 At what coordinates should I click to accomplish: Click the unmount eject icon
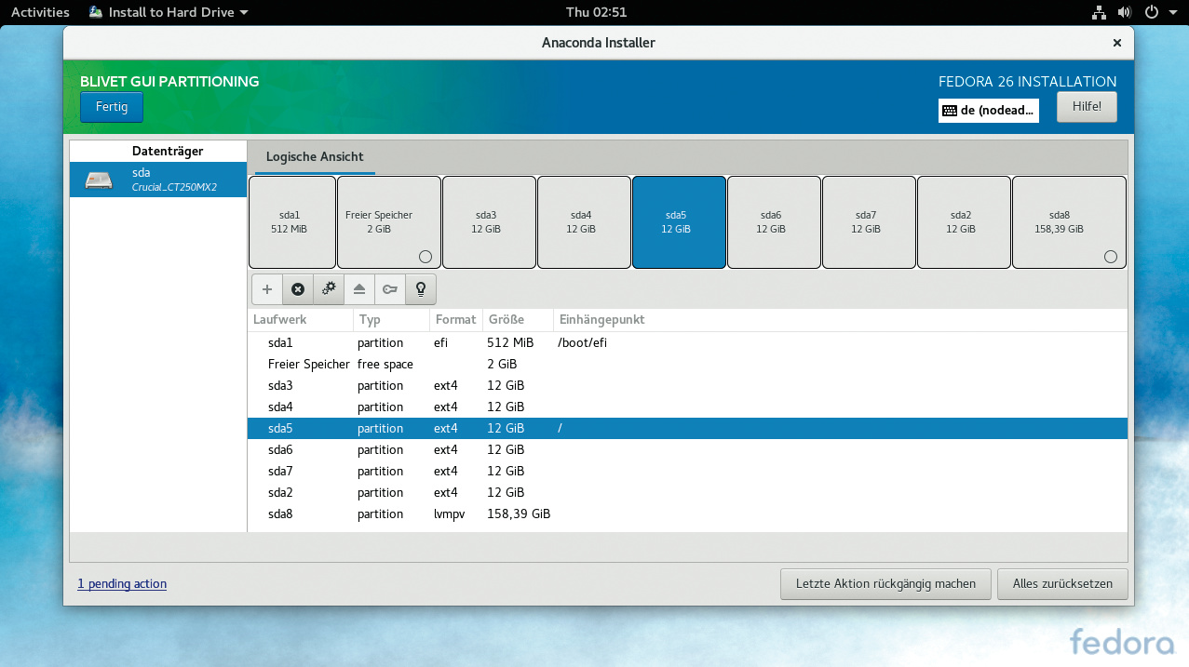[359, 289]
